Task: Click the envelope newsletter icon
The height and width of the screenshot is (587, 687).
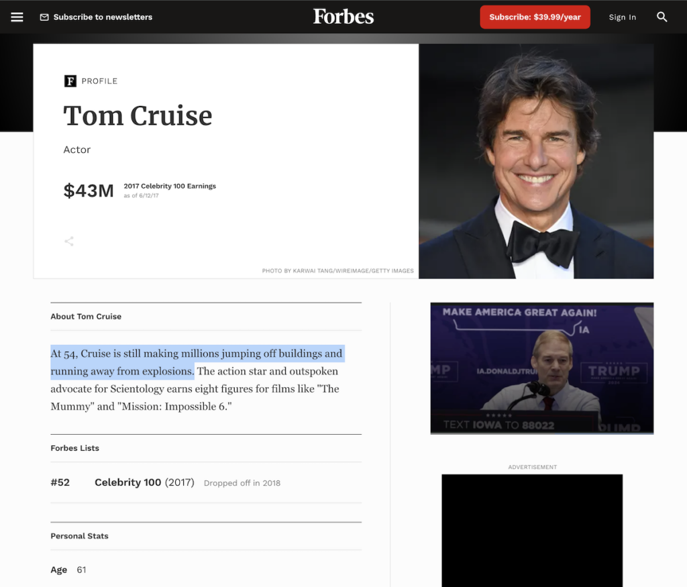Action: (44, 17)
